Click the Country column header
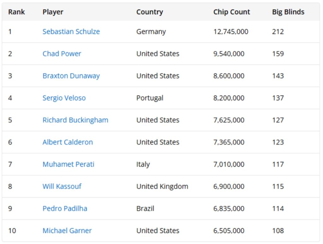This screenshot has width=323, height=244. pyautogui.click(x=150, y=12)
